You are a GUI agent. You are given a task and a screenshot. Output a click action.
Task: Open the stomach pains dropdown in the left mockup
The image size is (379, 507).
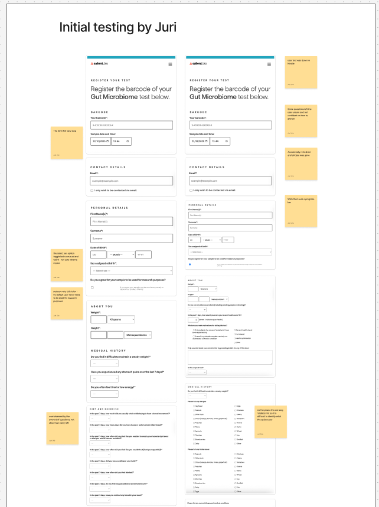point(104,379)
